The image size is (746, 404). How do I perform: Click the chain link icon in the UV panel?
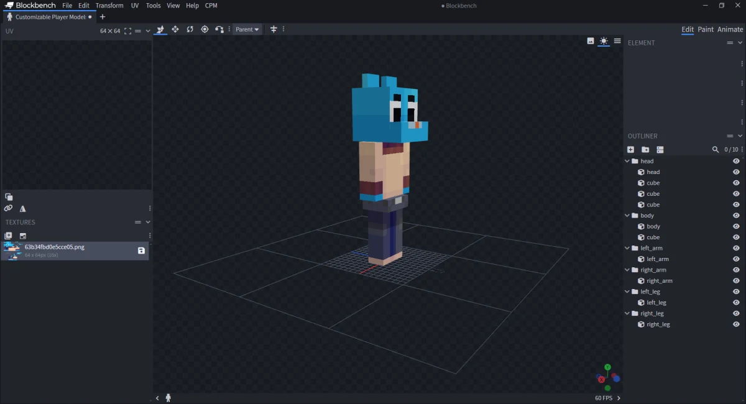coord(8,208)
